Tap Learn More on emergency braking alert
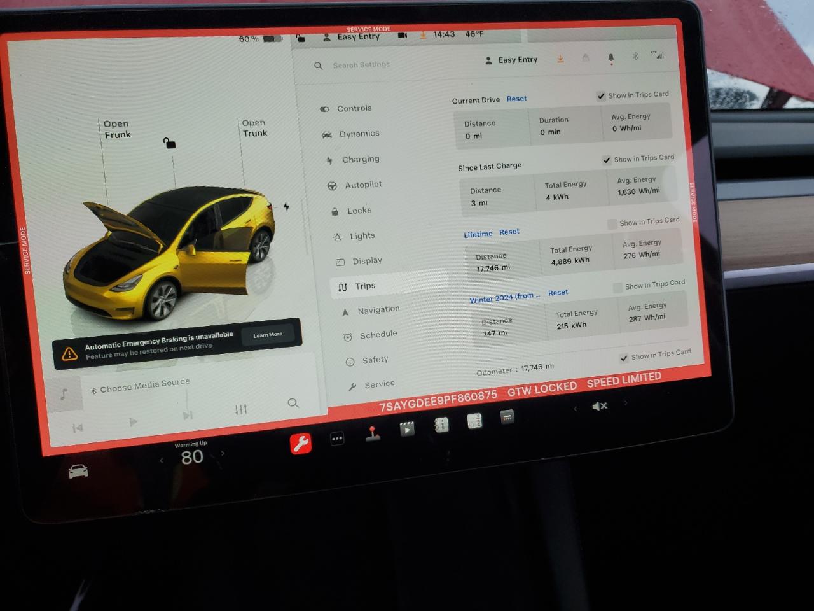 pyautogui.click(x=268, y=335)
